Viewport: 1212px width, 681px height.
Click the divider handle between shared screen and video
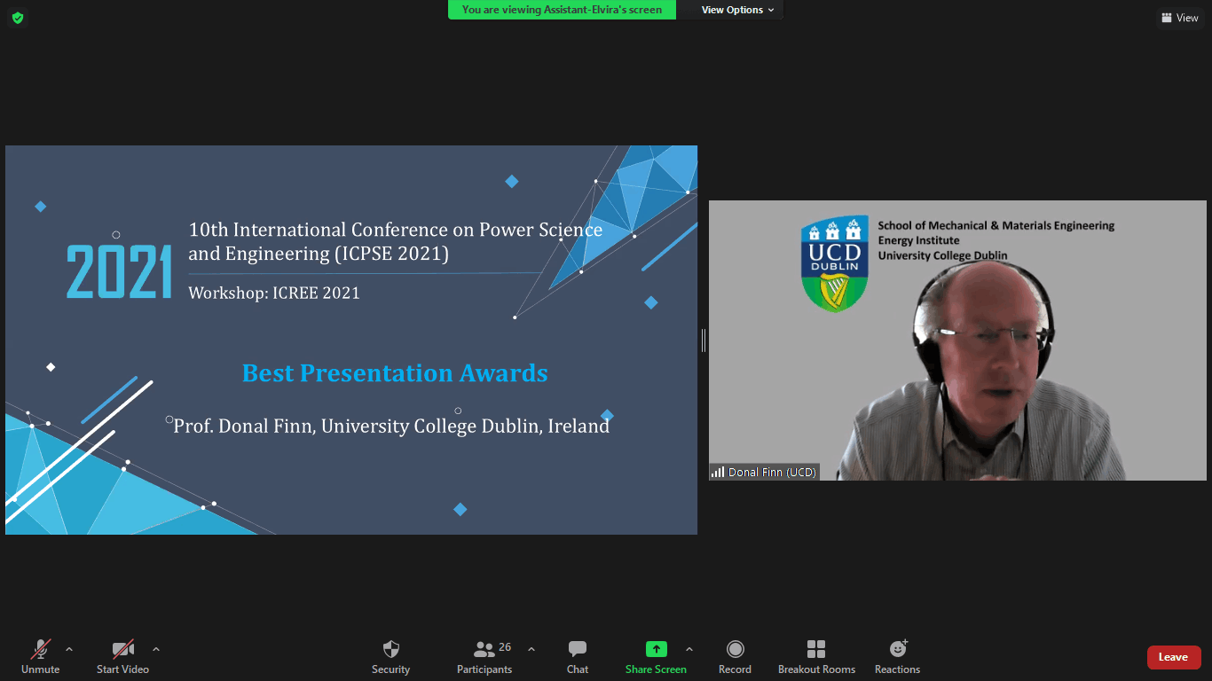[x=704, y=340]
